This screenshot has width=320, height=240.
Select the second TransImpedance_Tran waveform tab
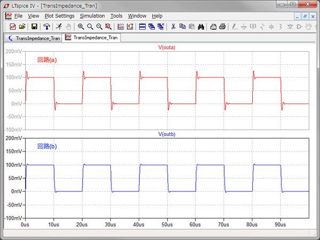click(x=92, y=38)
